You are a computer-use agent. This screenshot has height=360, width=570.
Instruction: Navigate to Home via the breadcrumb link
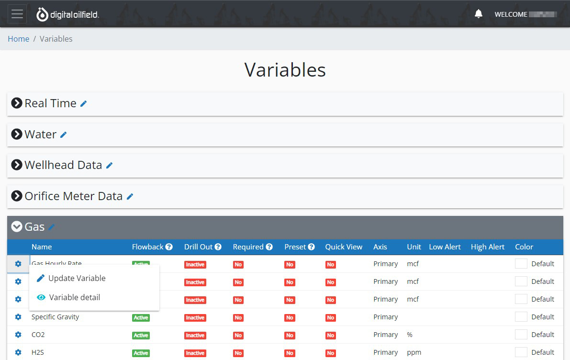tap(18, 39)
